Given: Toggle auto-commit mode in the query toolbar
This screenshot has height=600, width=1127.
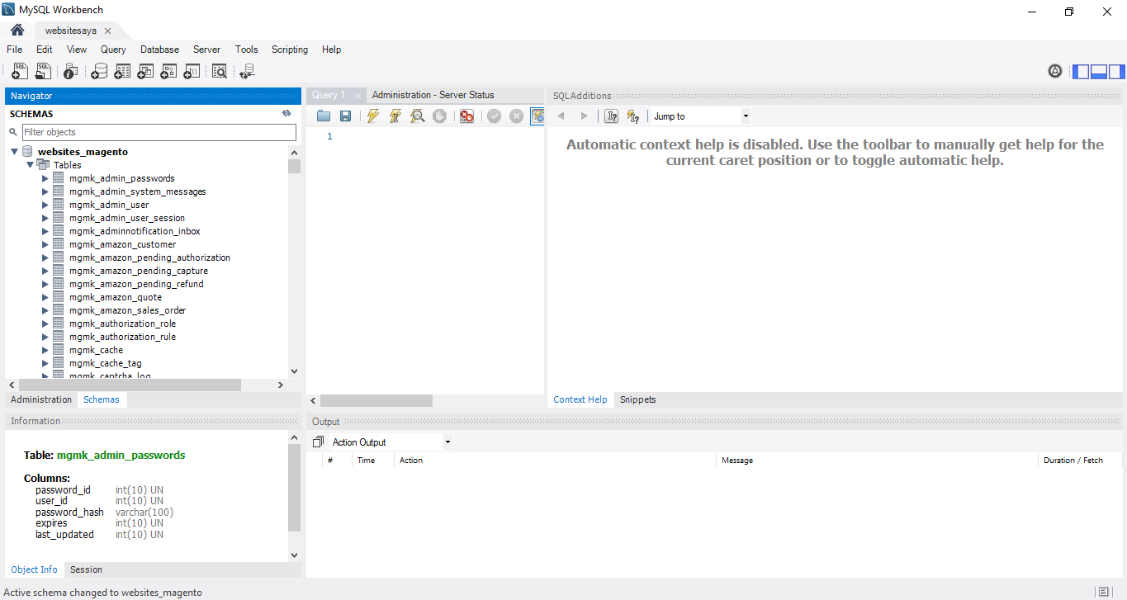Looking at the screenshot, I should pos(537,116).
